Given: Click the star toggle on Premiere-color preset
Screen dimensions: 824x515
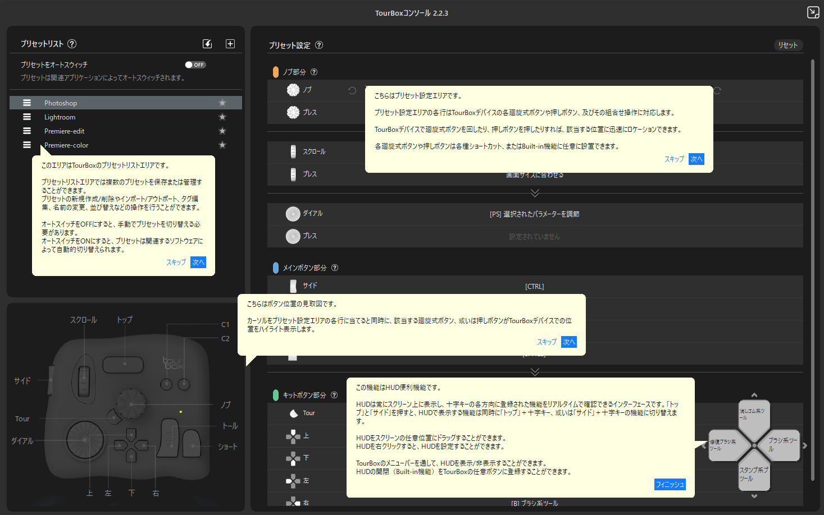Looking at the screenshot, I should [222, 145].
